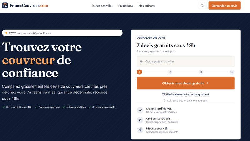Select step 2 in the progress indicator
The image size is (250, 141).
(170, 72)
